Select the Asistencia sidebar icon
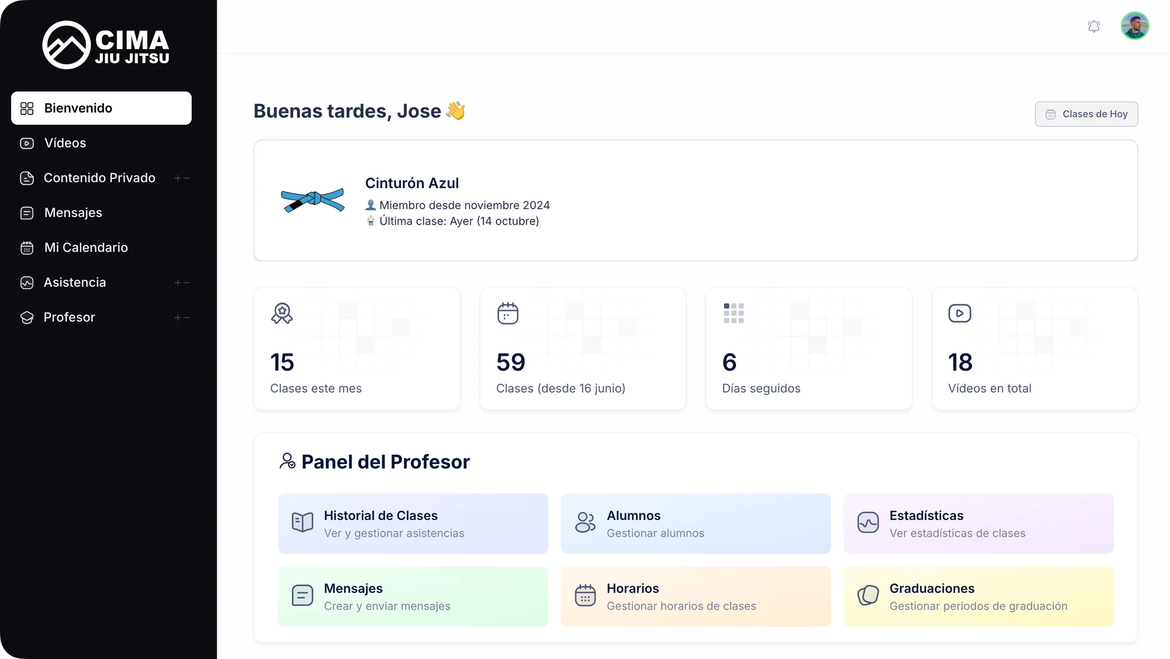Image resolution: width=1170 pixels, height=659 pixels. click(x=27, y=283)
